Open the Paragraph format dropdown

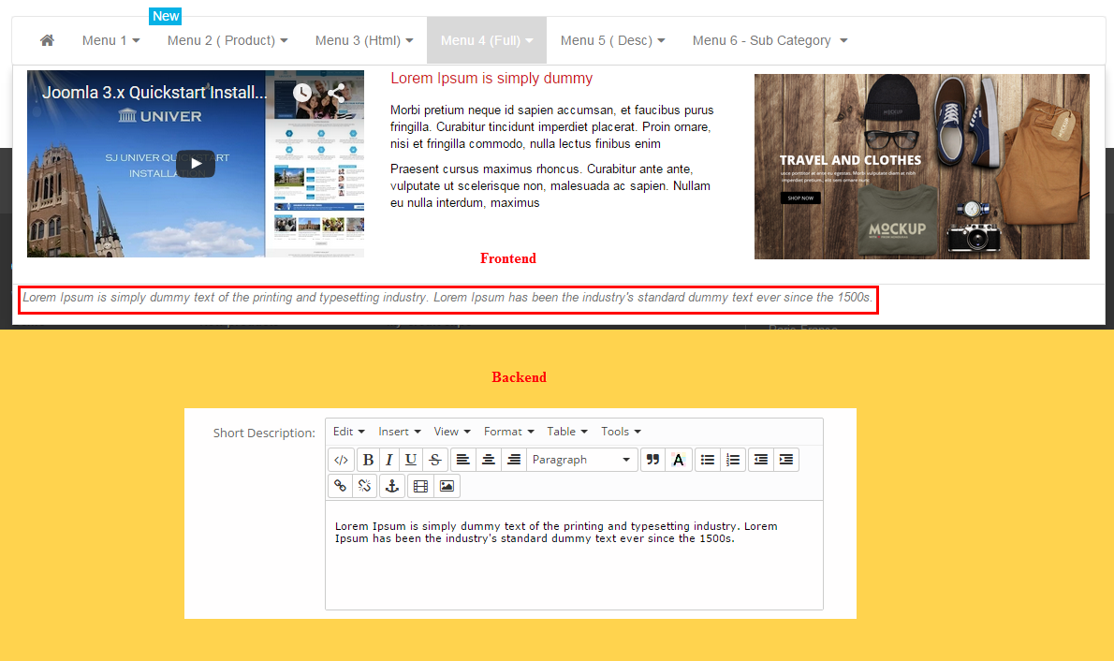tap(580, 460)
